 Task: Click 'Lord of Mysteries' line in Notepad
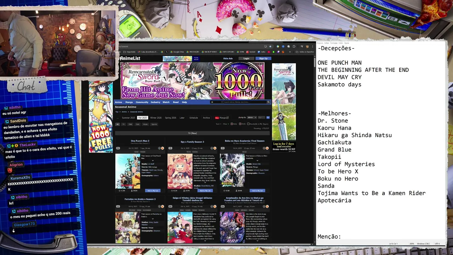346,164
